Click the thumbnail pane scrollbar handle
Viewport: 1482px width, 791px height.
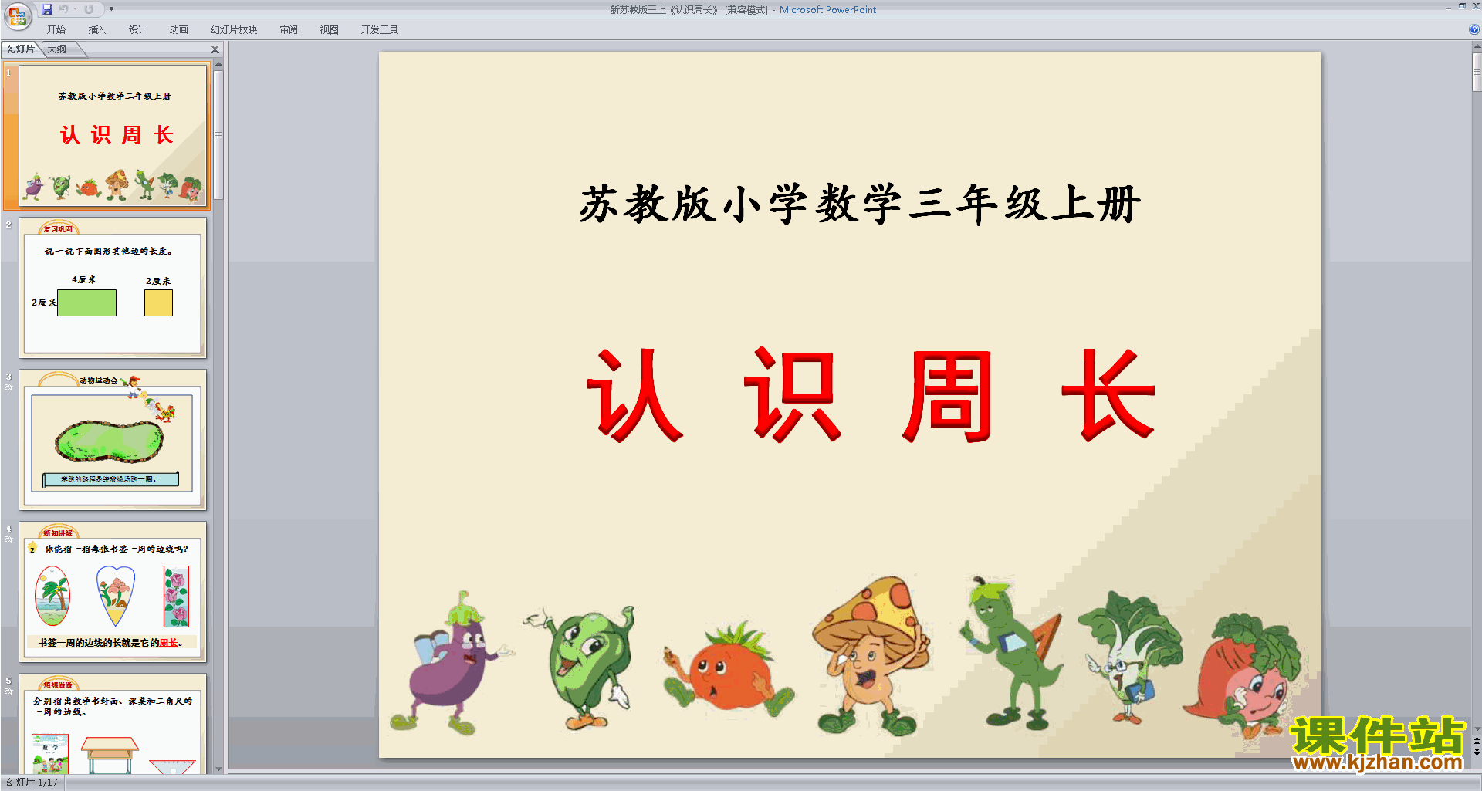(218, 134)
